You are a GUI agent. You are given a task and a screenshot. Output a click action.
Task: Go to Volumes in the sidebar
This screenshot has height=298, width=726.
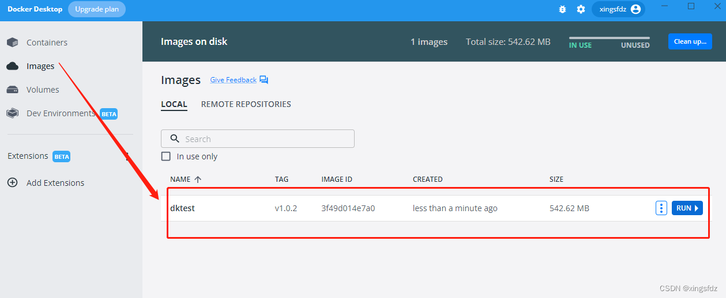pos(43,90)
